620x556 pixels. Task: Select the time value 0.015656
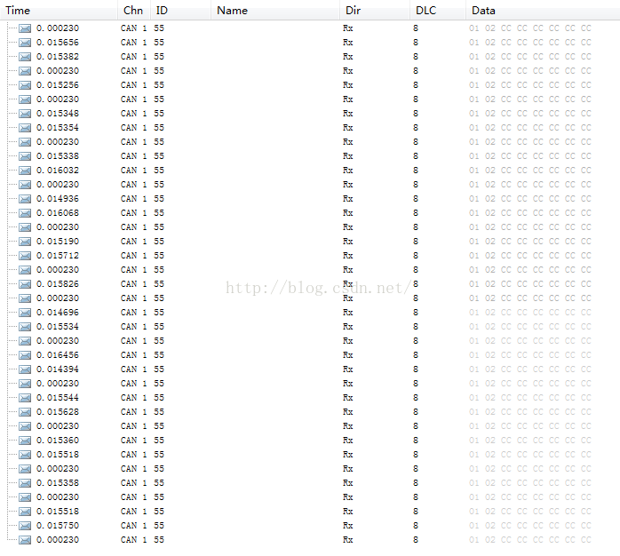pyautogui.click(x=58, y=43)
